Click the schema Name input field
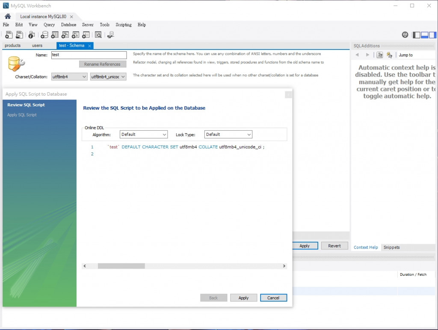Image resolution: width=438 pixels, height=330 pixels. (x=89, y=55)
